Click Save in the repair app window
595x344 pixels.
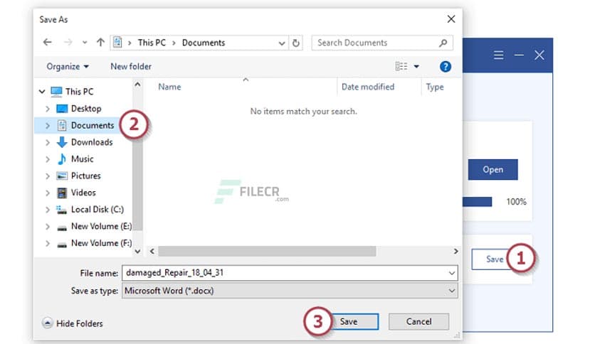click(x=495, y=259)
